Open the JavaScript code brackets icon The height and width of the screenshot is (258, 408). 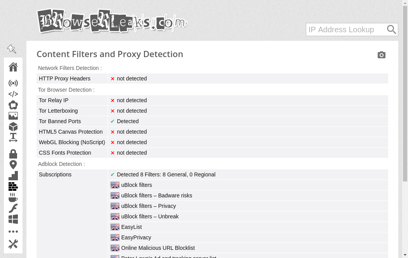coord(13,94)
